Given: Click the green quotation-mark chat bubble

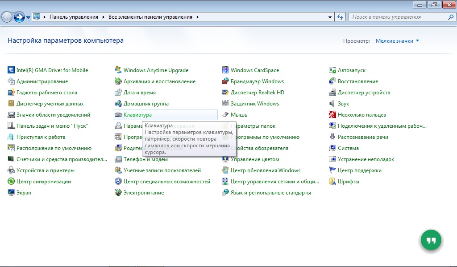Looking at the screenshot, I should tap(431, 240).
